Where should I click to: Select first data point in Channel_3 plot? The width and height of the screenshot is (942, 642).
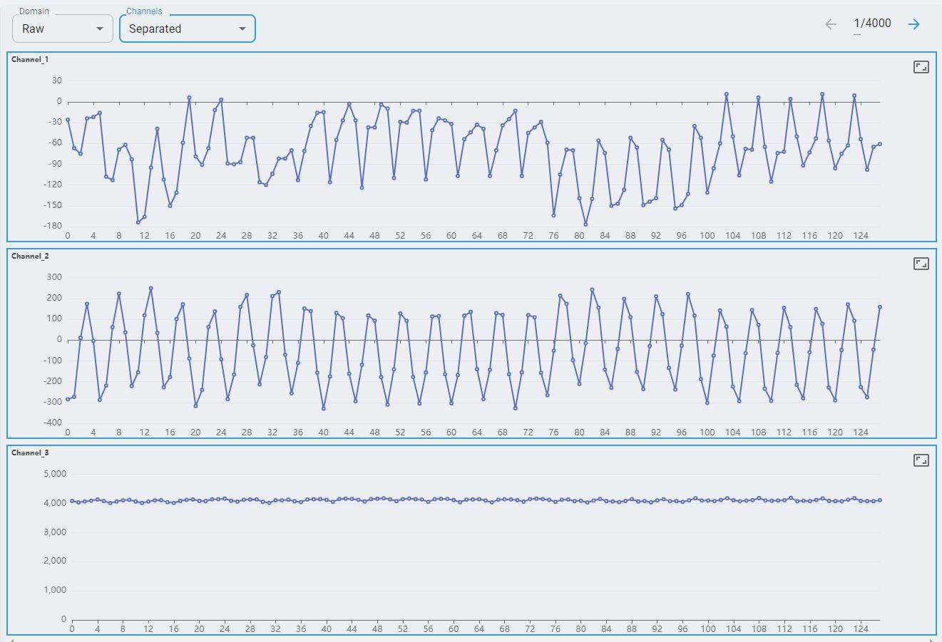pyautogui.click(x=72, y=502)
